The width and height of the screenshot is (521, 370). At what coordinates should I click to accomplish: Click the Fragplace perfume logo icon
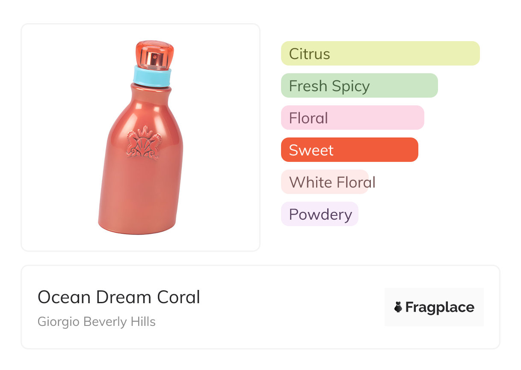(398, 307)
